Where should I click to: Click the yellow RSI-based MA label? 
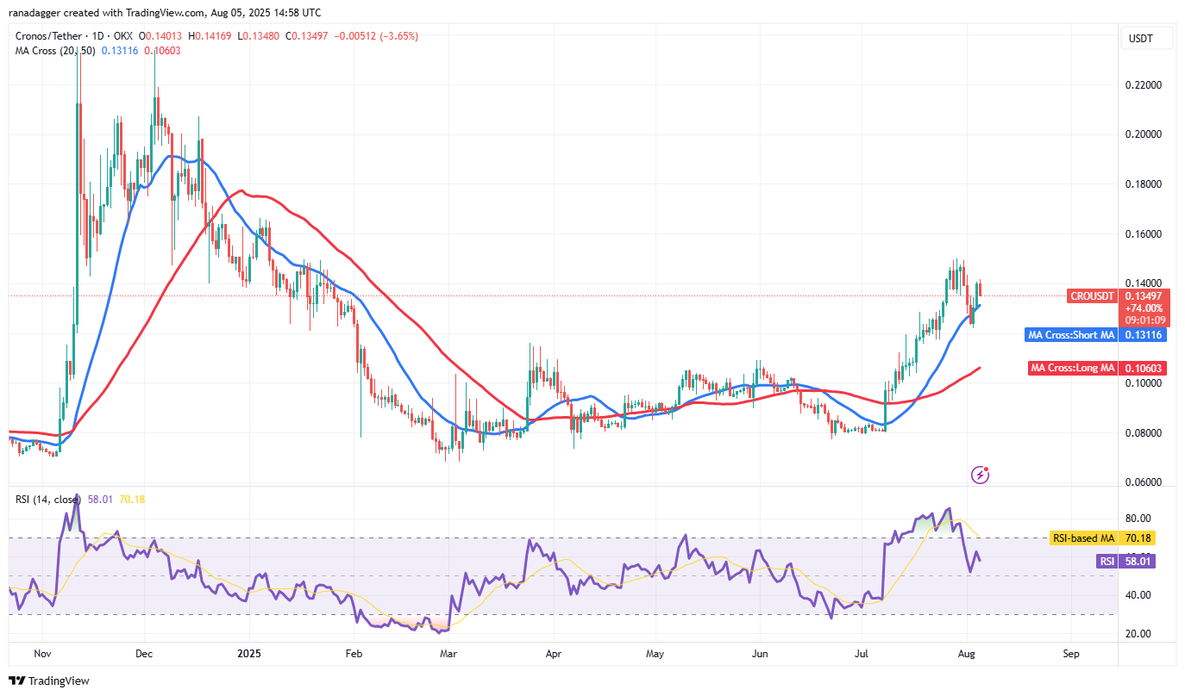[x=1083, y=538]
